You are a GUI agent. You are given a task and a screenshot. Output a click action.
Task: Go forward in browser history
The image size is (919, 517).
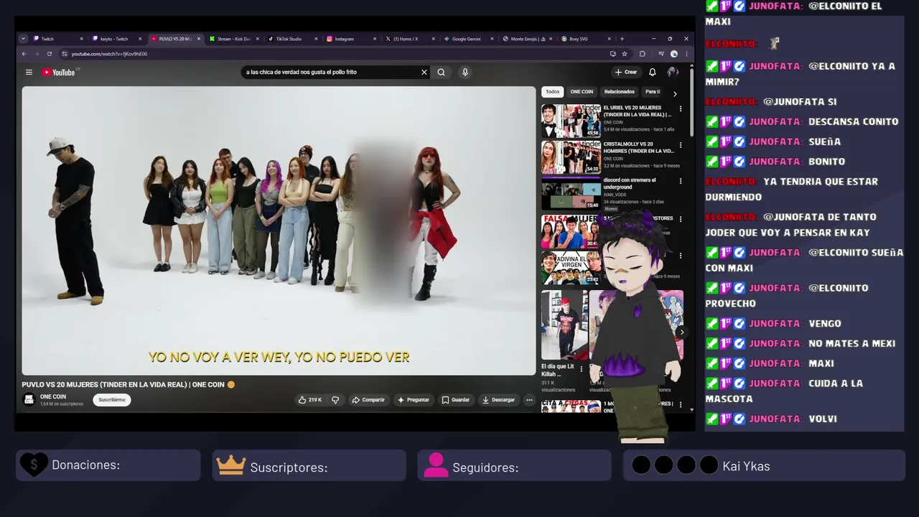[37, 54]
